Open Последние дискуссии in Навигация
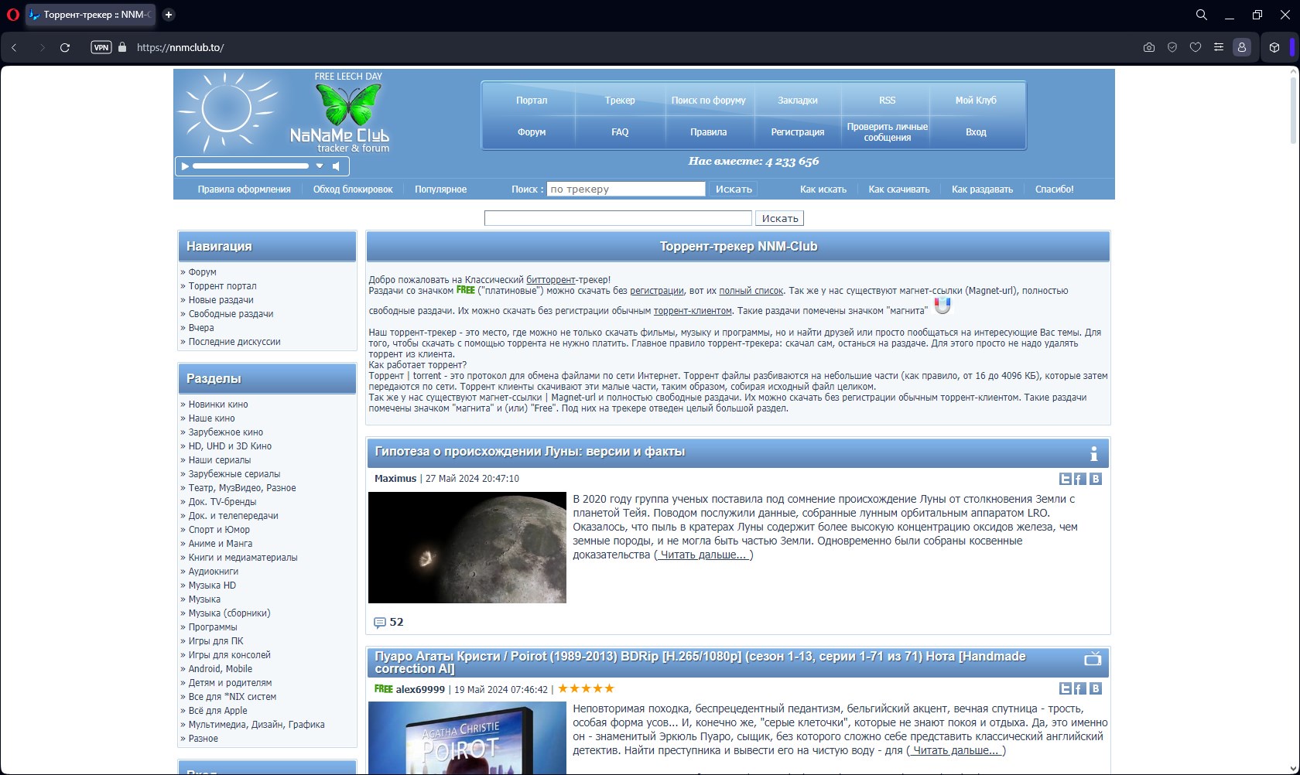The width and height of the screenshot is (1300, 775). point(234,342)
